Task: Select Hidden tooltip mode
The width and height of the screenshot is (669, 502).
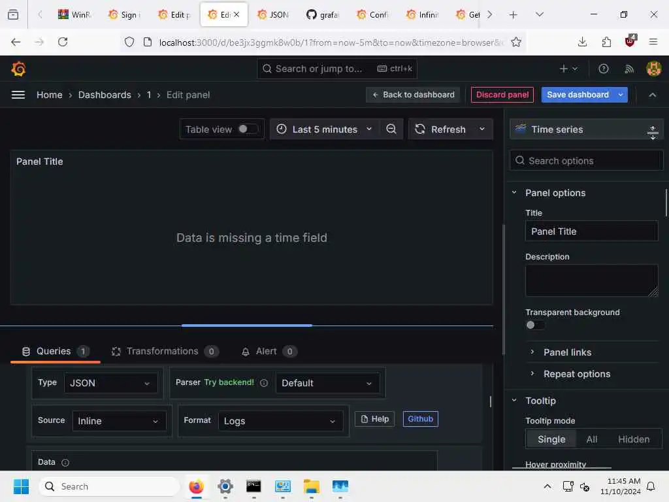Action: 634,439
